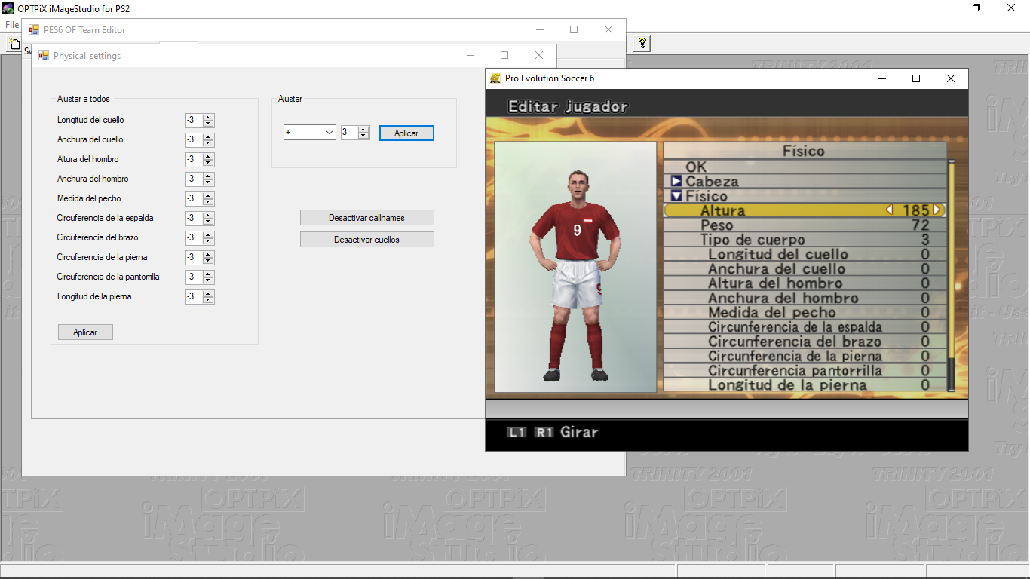Viewport: 1030px width, 579px height.
Task: Decrease the Longitud de la pierna spinner value
Action: [x=208, y=300]
